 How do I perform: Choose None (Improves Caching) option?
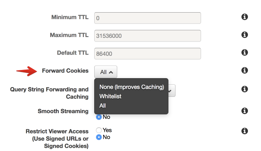point(132,87)
